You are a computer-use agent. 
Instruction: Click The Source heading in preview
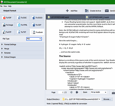click(65, 56)
